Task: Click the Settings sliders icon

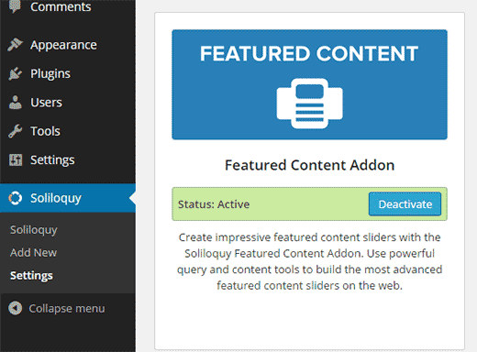Action: [x=16, y=159]
